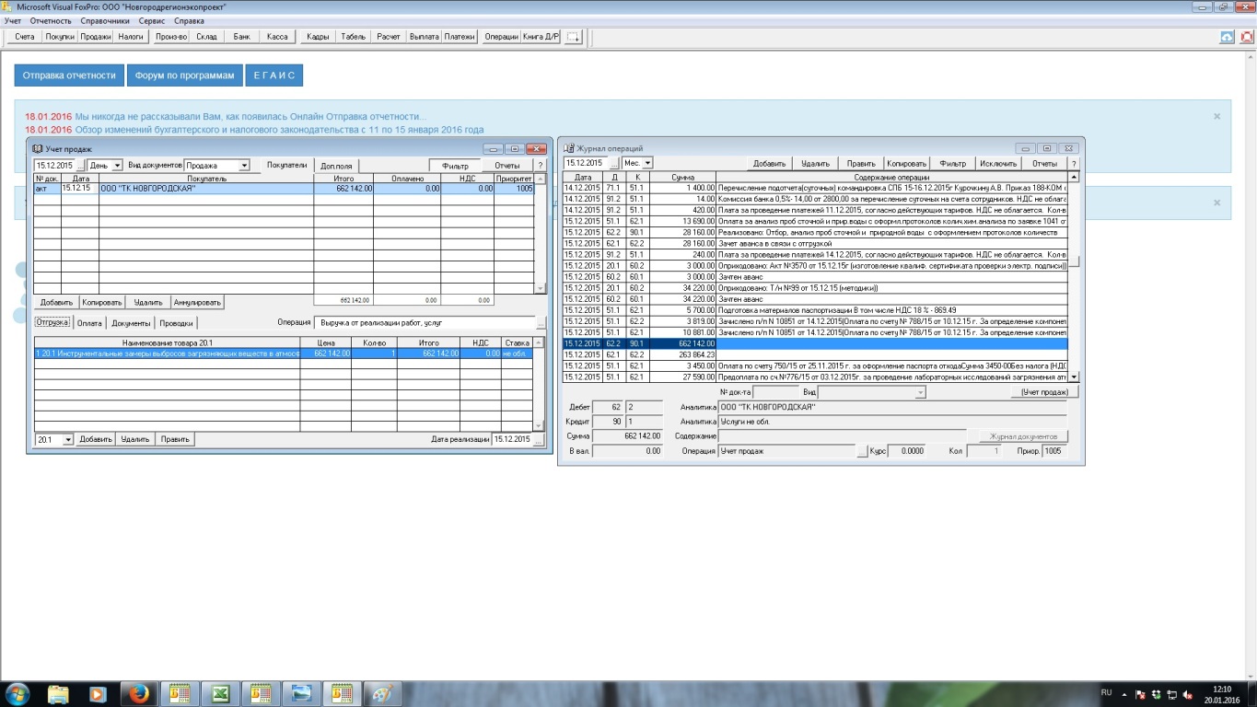1257x707 pixels.
Task: Click the help '?' button in Учет продаж
Action: (541, 166)
